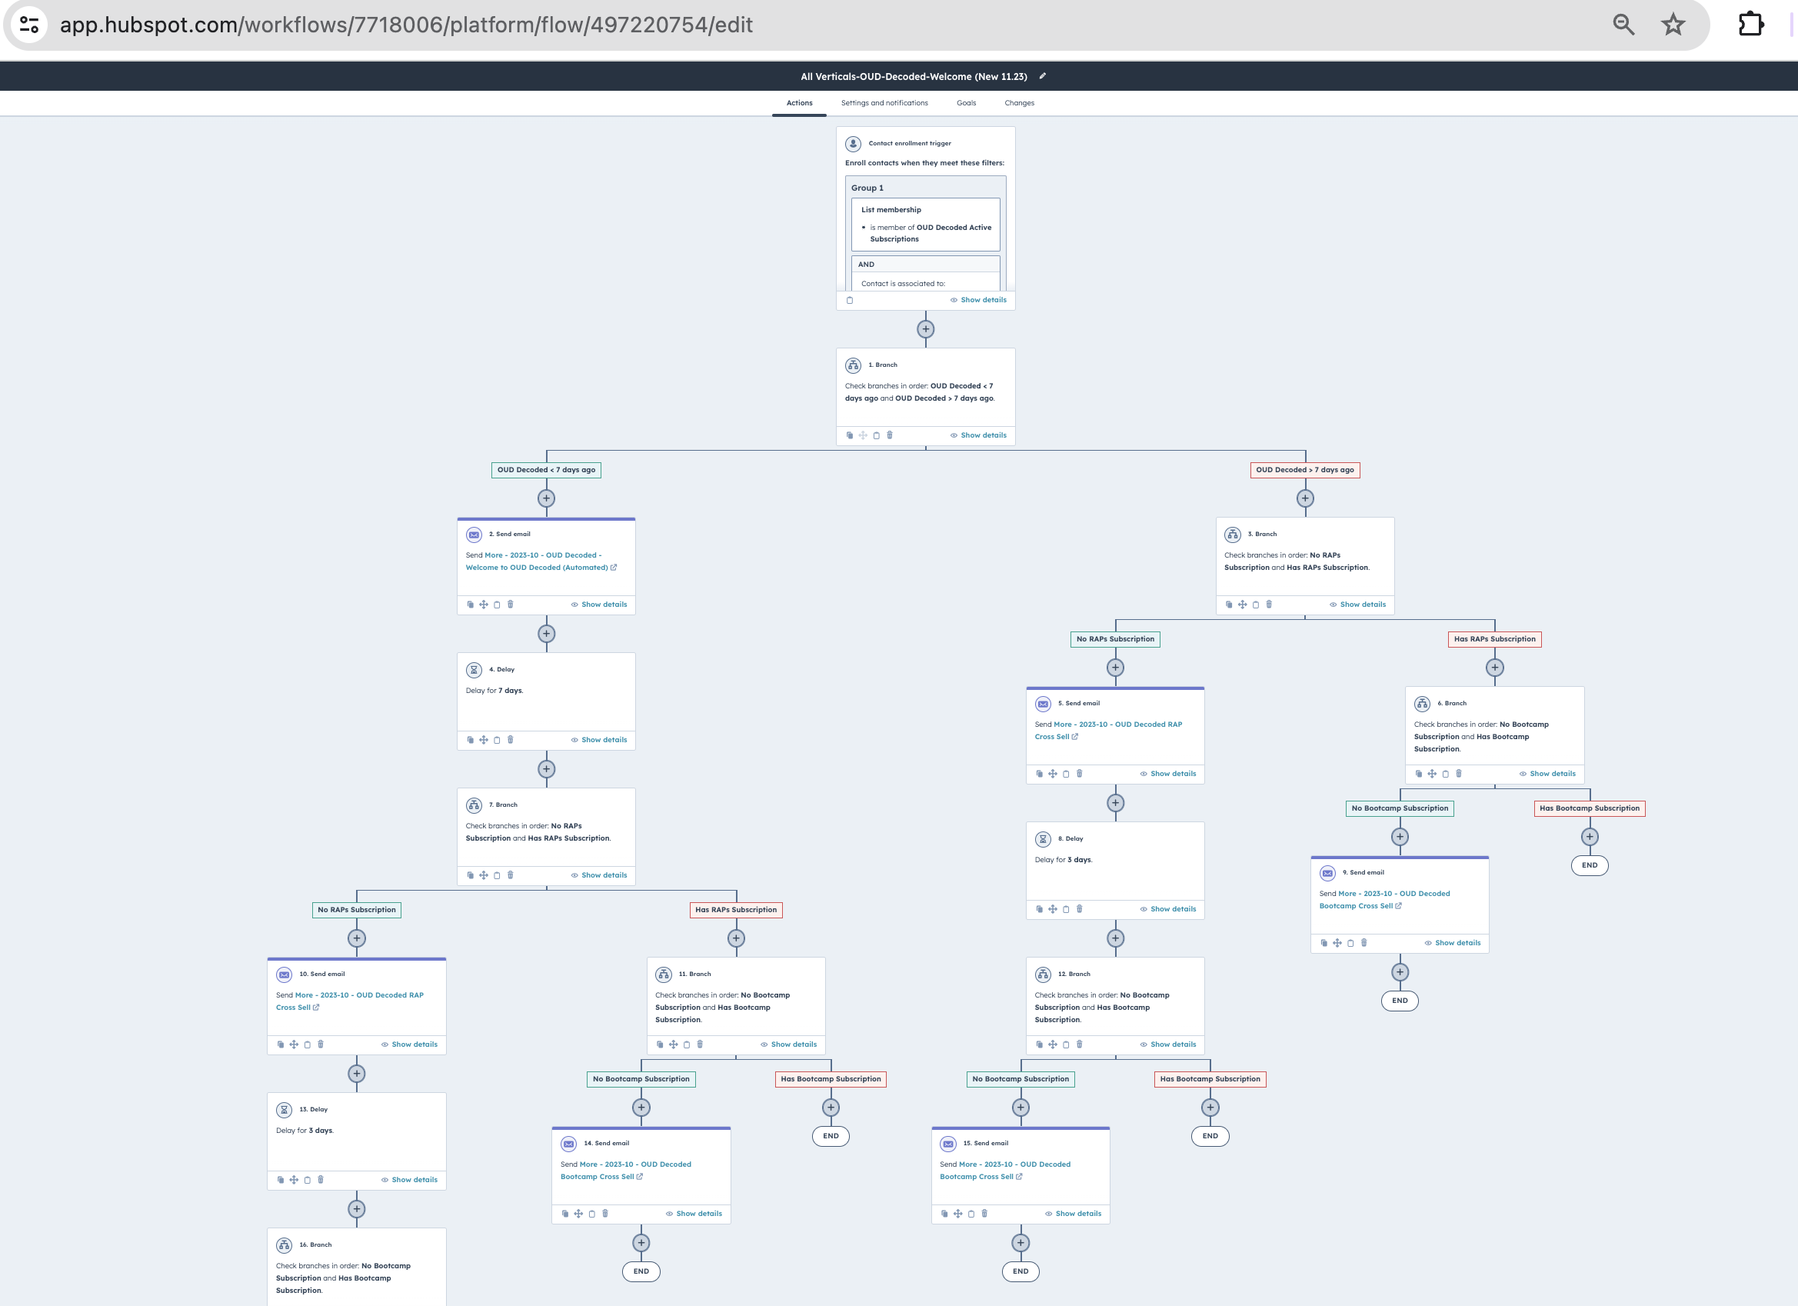
Task: Click the branch icon on "16. Branch"
Action: [x=284, y=1245]
